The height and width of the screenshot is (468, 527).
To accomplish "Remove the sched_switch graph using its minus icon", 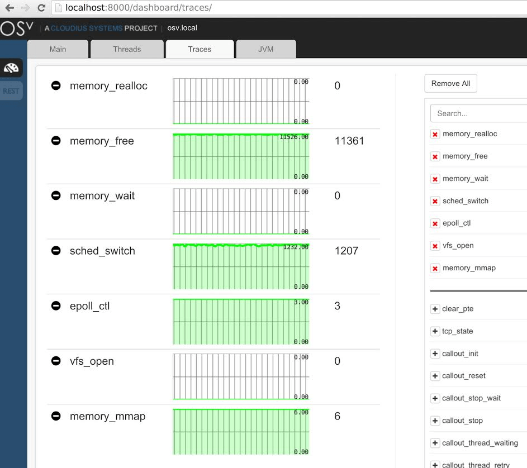I will (x=56, y=251).
